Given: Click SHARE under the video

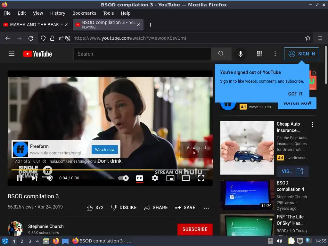Looking at the screenshot, I should pos(156,208).
